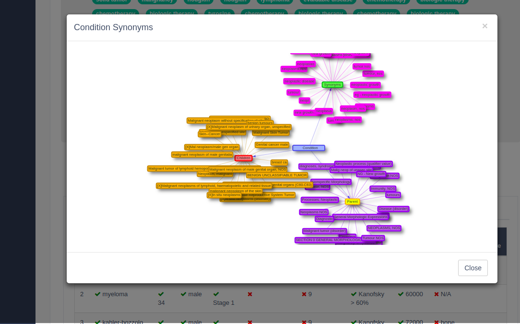Image resolution: width=520 pixels, height=324 pixels.
Task: Click the purple 'Disease (disorder)' node
Action: 393,208
